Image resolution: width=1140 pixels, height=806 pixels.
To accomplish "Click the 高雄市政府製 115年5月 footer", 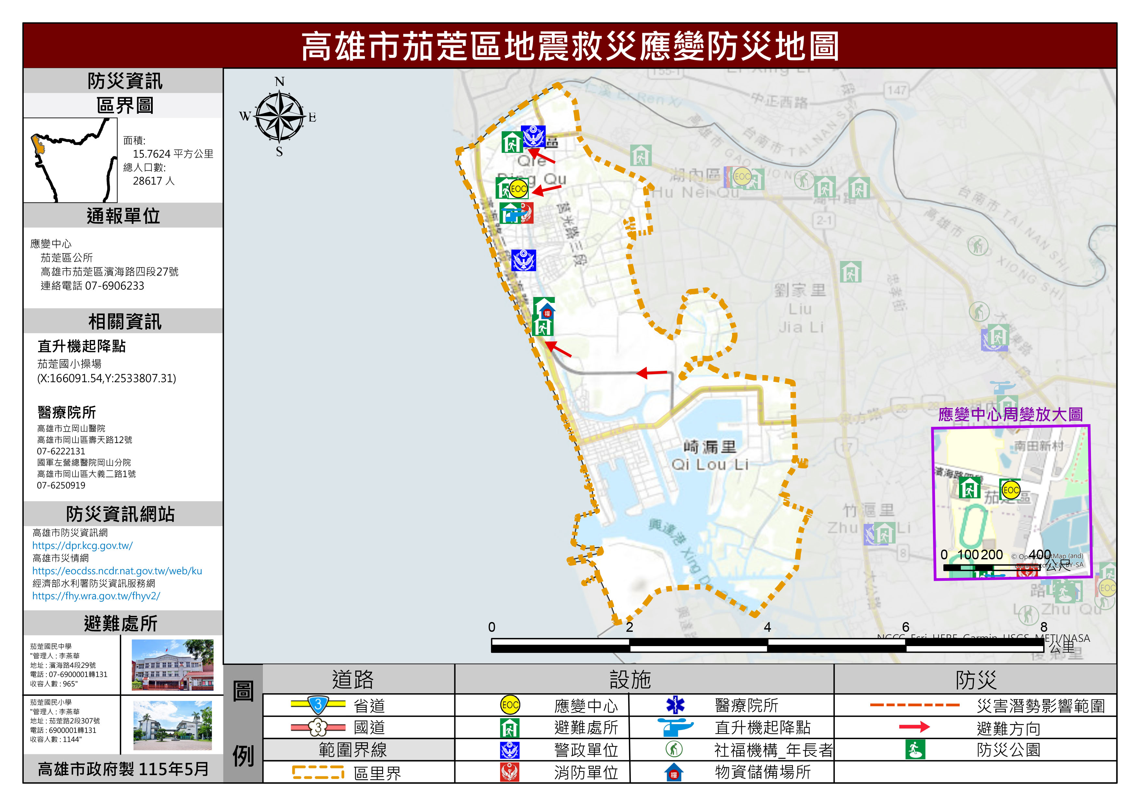I will (123, 769).
